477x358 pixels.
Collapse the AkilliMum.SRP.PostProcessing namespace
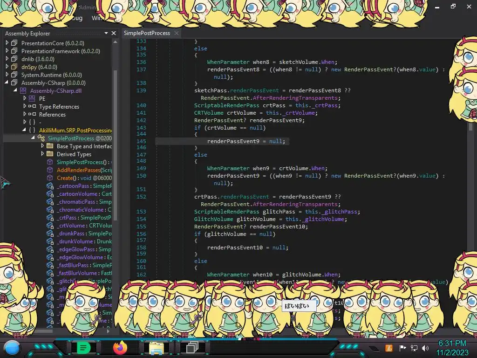(24, 130)
